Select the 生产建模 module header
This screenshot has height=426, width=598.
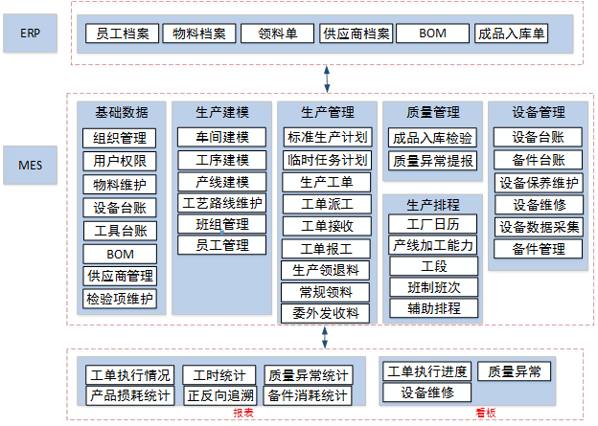(221, 113)
